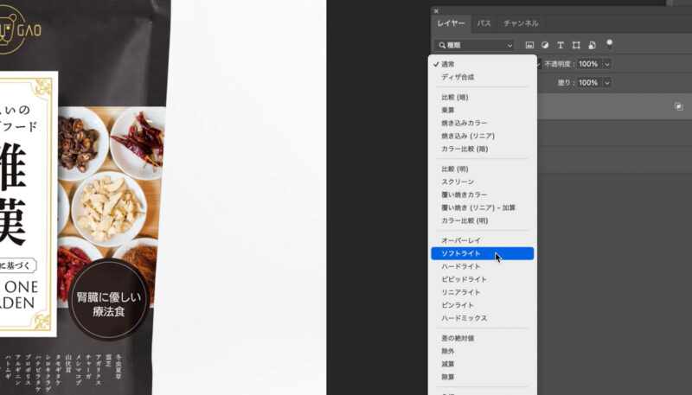This screenshot has height=395, width=692.
Task: Filter layers by shape layer icon
Action: tap(576, 45)
